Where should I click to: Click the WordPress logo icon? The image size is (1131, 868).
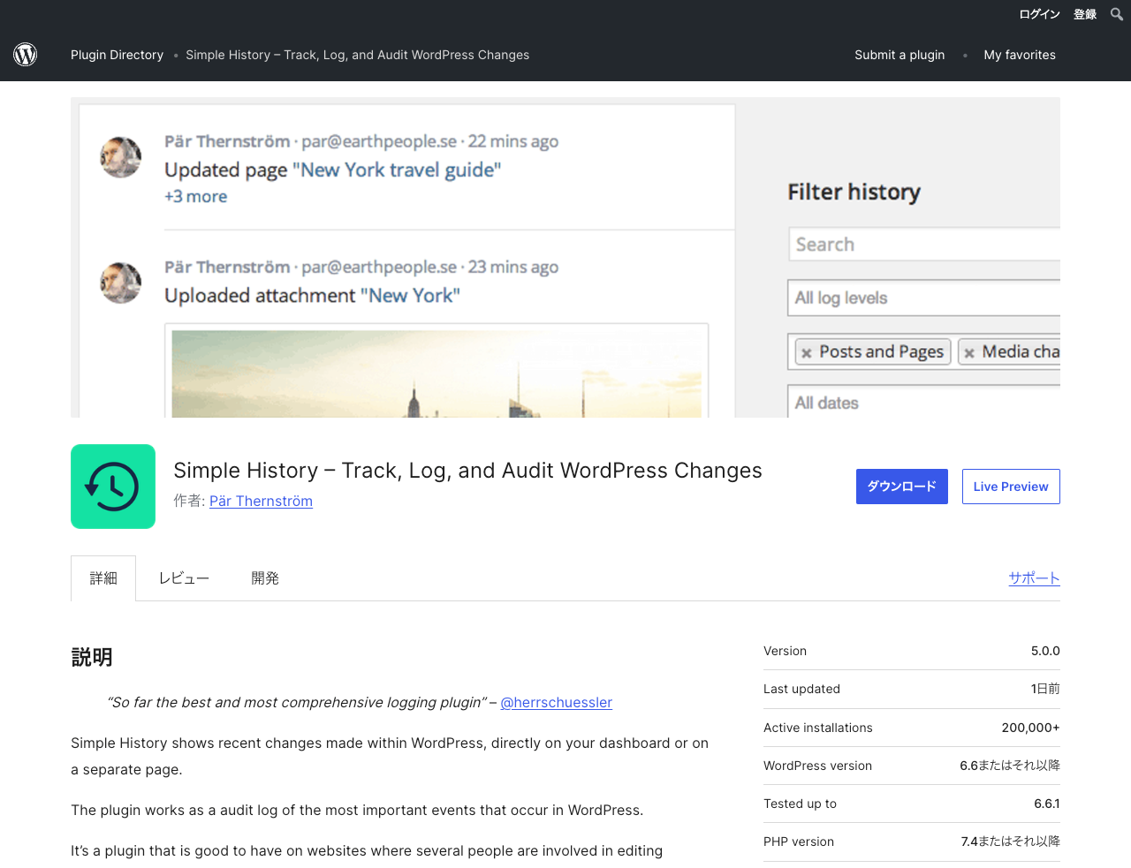(x=26, y=55)
